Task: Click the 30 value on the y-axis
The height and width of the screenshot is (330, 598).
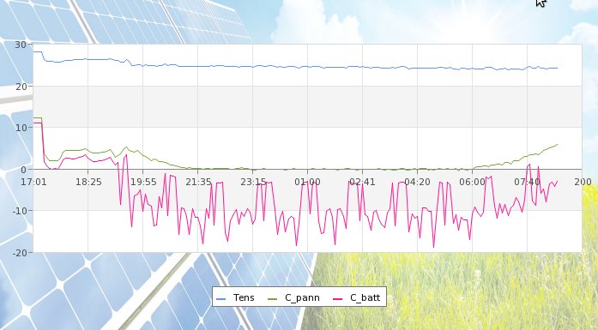Action: [21, 45]
